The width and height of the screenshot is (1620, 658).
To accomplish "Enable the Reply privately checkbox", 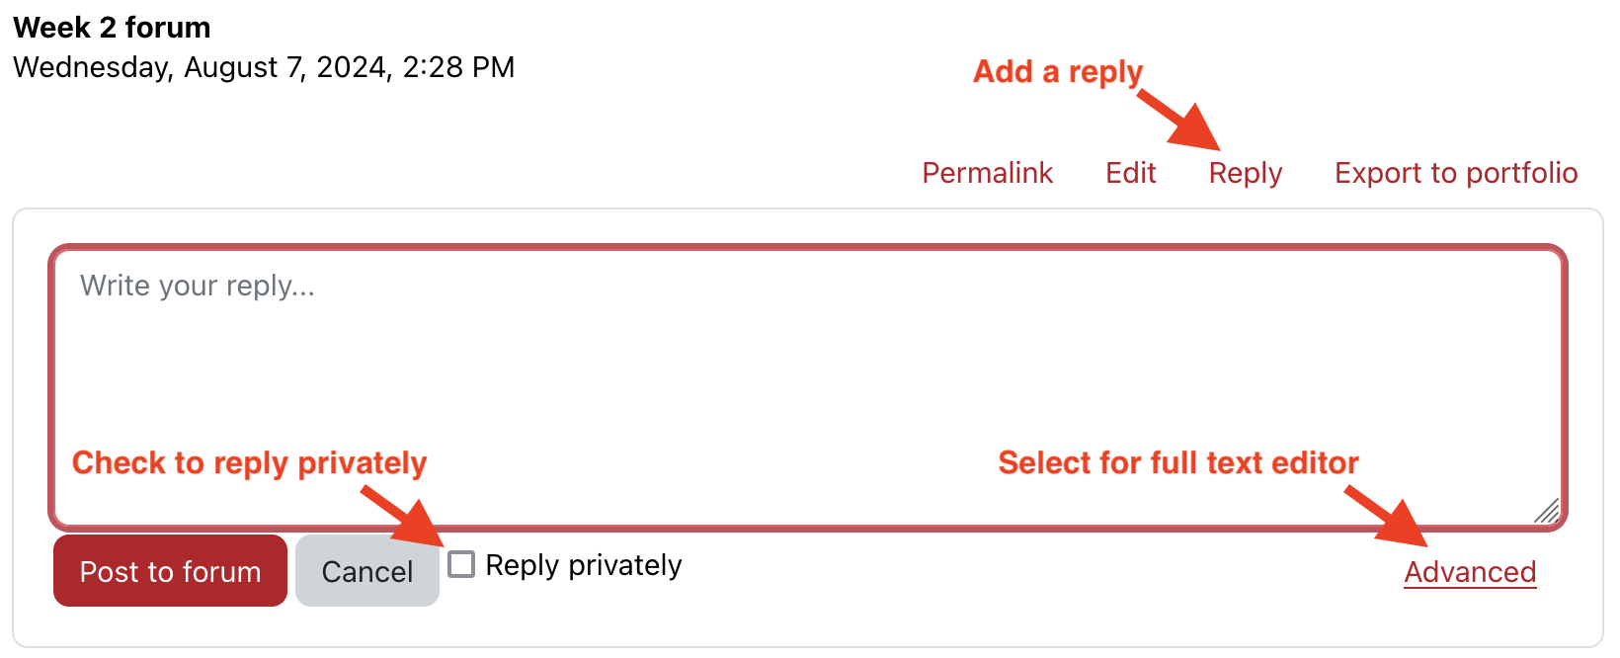I will (461, 564).
